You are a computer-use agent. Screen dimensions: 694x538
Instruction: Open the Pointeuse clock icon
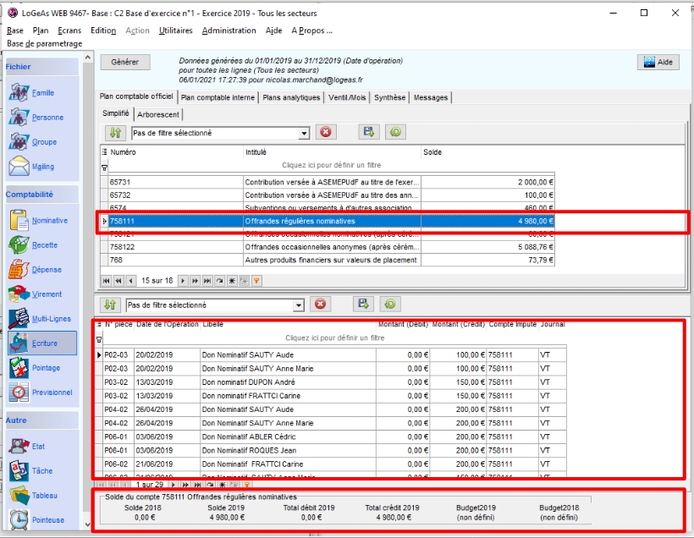[x=20, y=519]
